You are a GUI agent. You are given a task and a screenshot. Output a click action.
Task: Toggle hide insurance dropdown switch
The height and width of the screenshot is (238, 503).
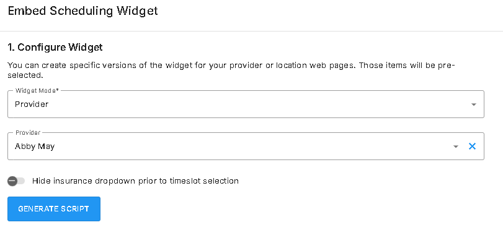coord(16,181)
